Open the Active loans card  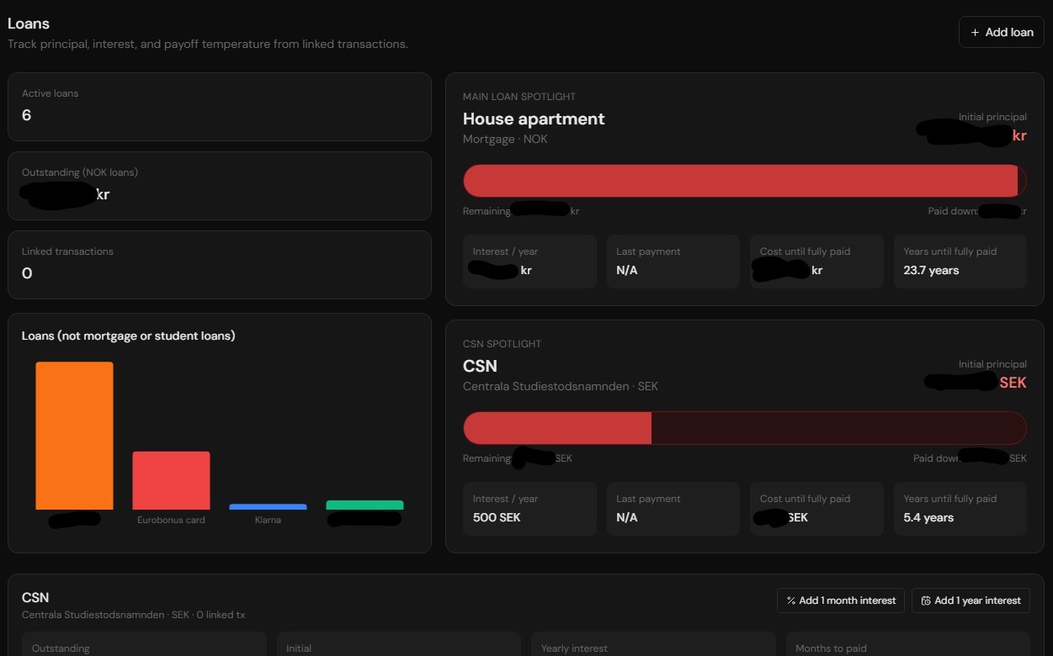pos(220,107)
